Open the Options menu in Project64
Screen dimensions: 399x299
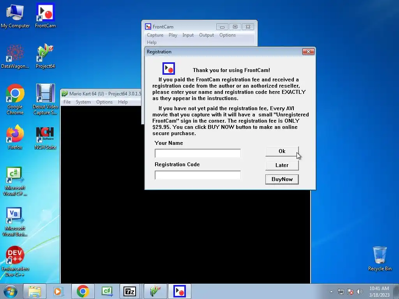click(104, 102)
